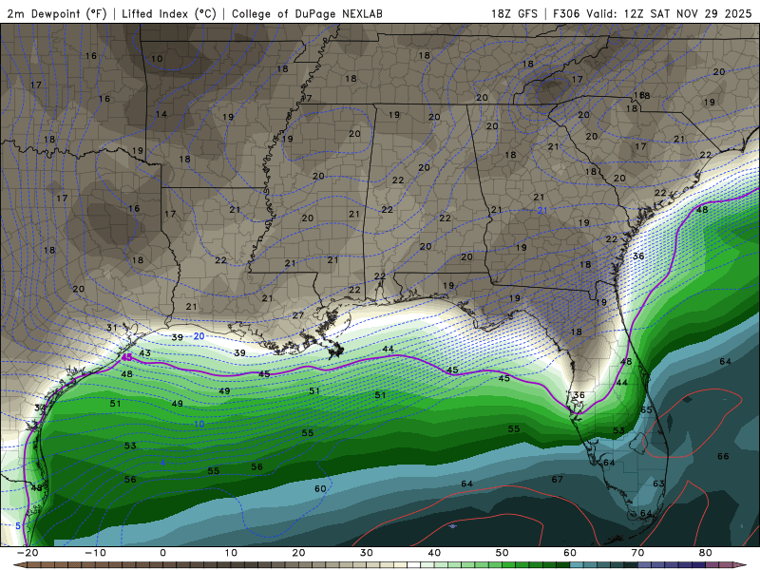Click the '40' label on the color bar
Screen dimensions: 760x570
pos(434,553)
